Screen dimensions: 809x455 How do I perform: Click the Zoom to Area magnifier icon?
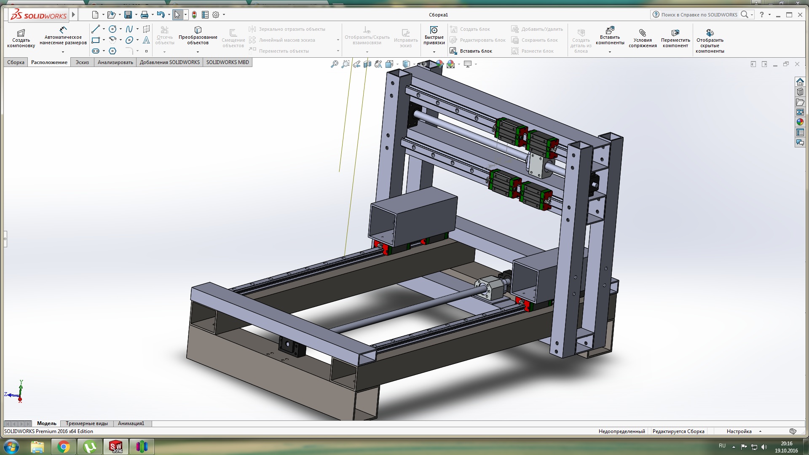(346, 64)
